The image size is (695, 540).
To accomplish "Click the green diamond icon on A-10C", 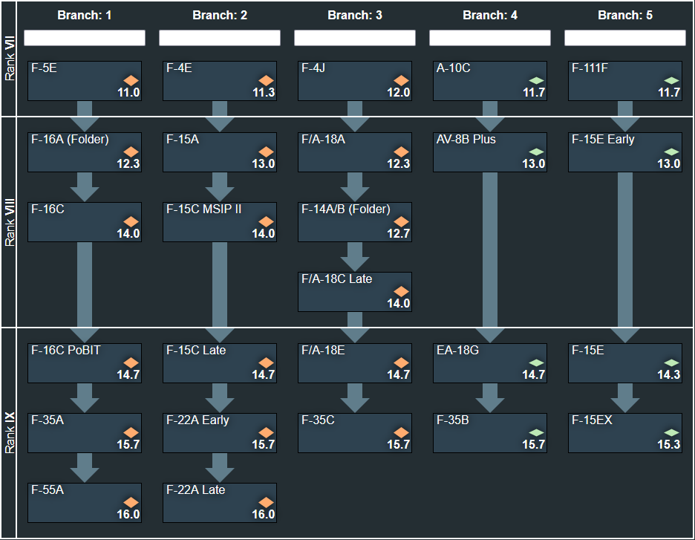I will coord(537,81).
